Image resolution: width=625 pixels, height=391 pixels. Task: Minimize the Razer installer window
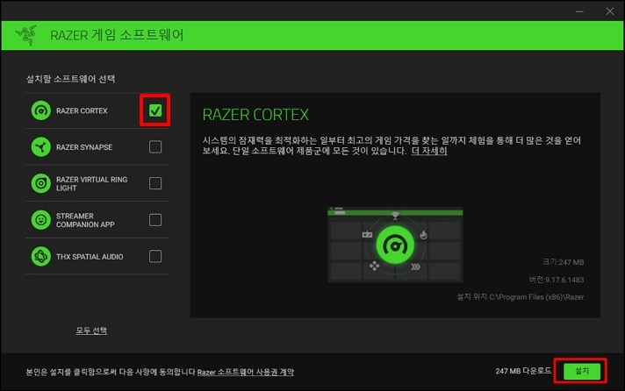579,11
